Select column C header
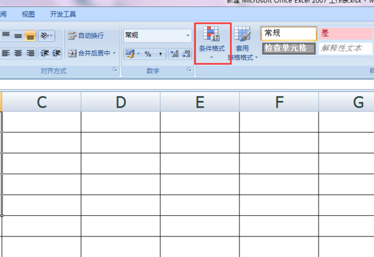This screenshot has height=257, width=374. 42,102
